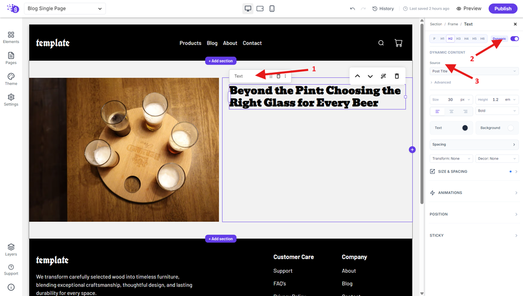Go to Frame in the breadcrumb

click(453, 24)
